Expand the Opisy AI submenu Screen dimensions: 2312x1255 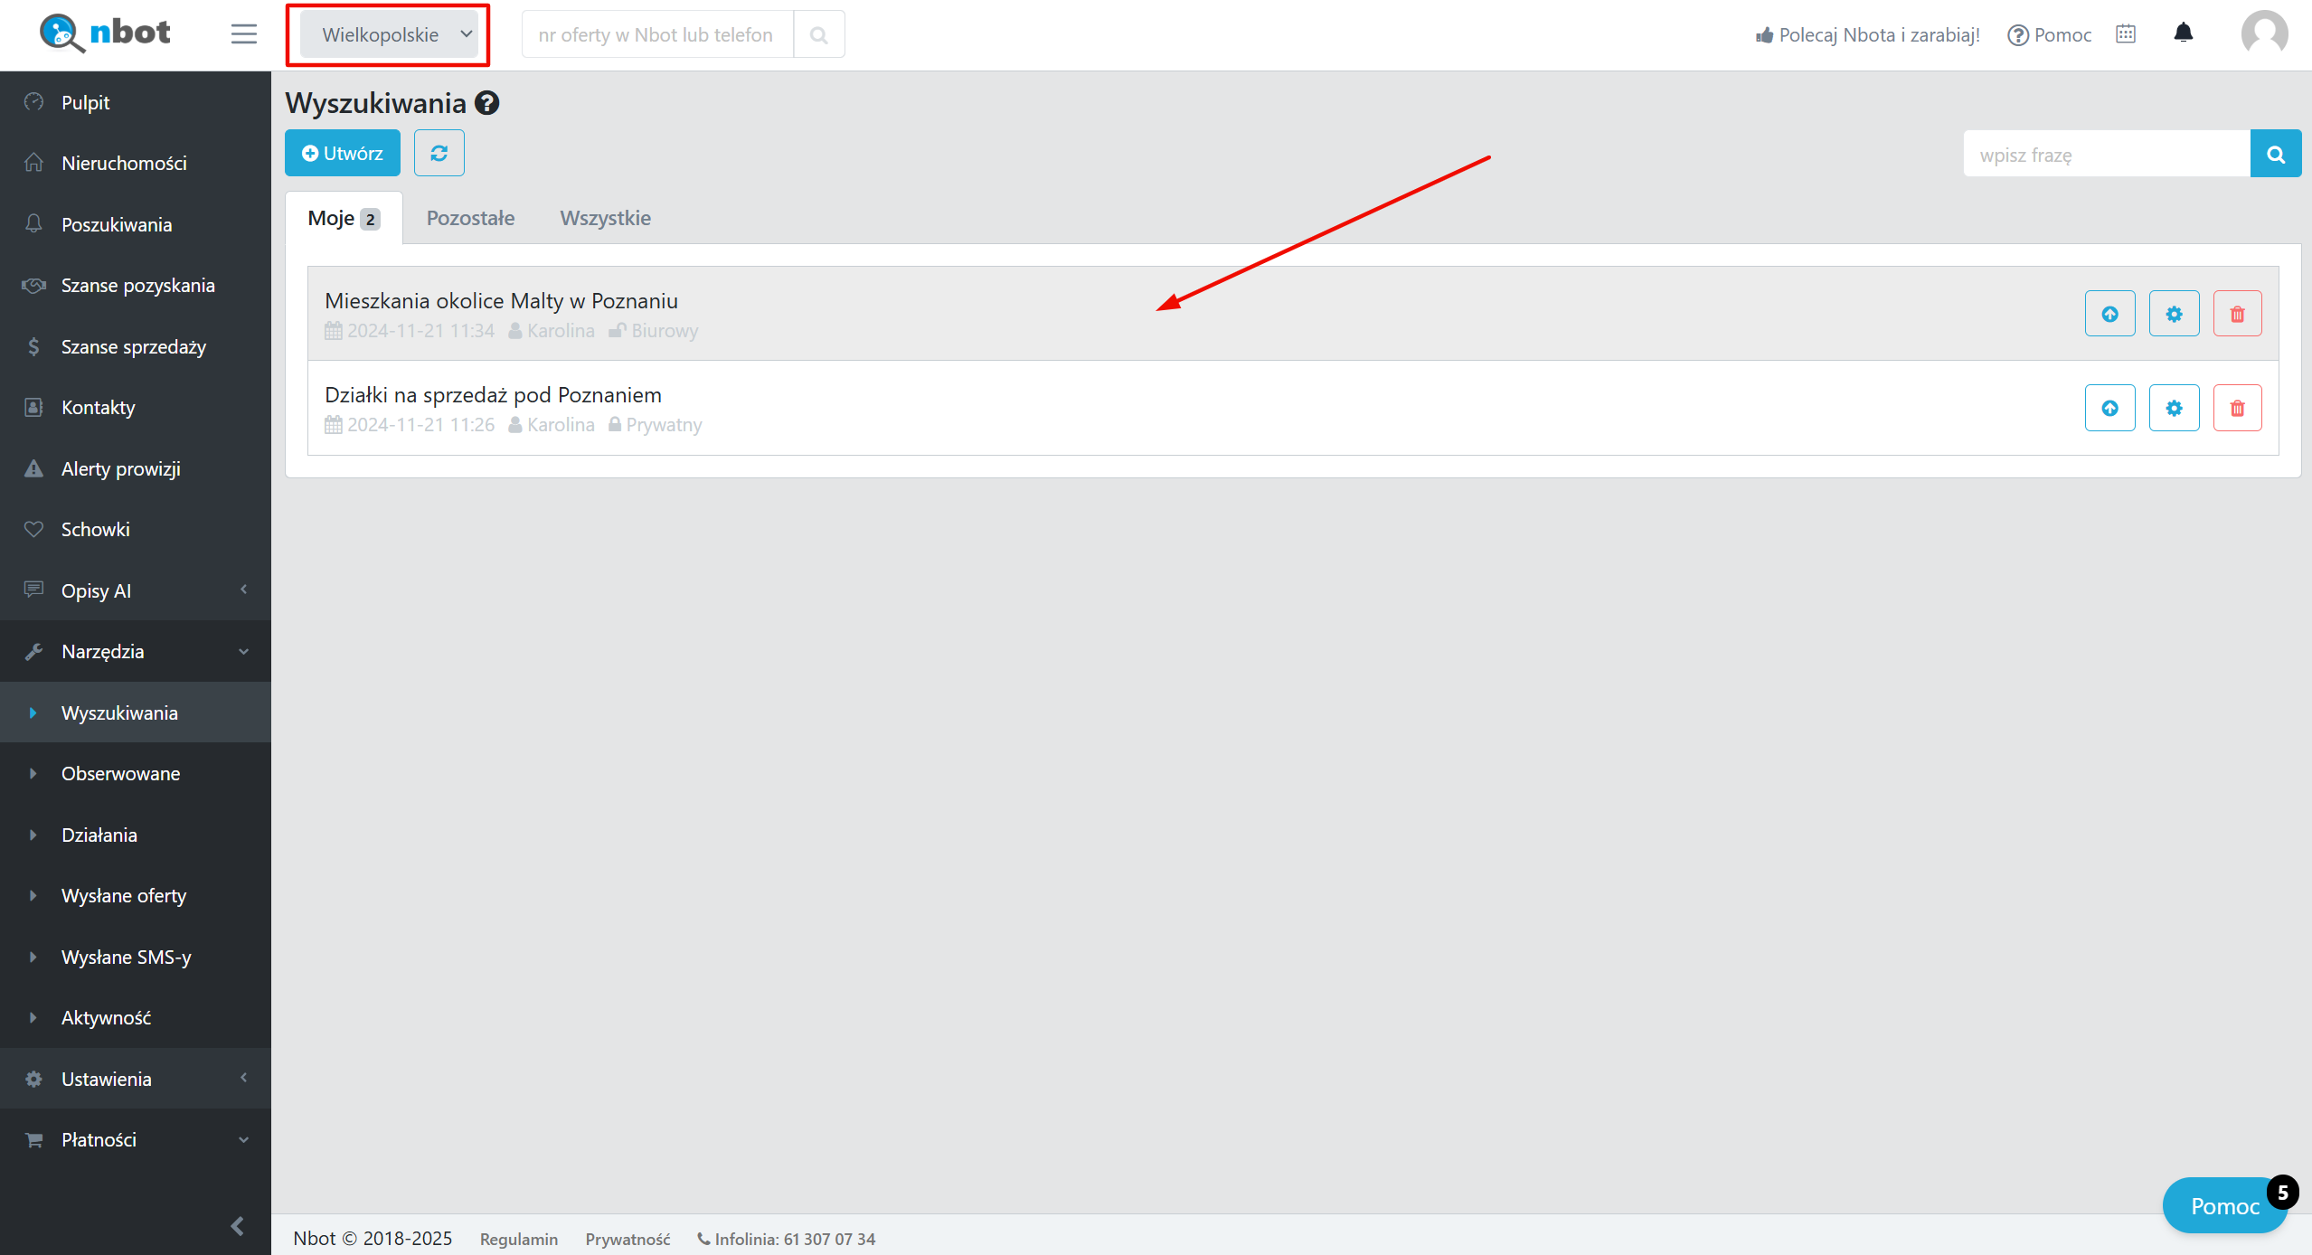[136, 590]
